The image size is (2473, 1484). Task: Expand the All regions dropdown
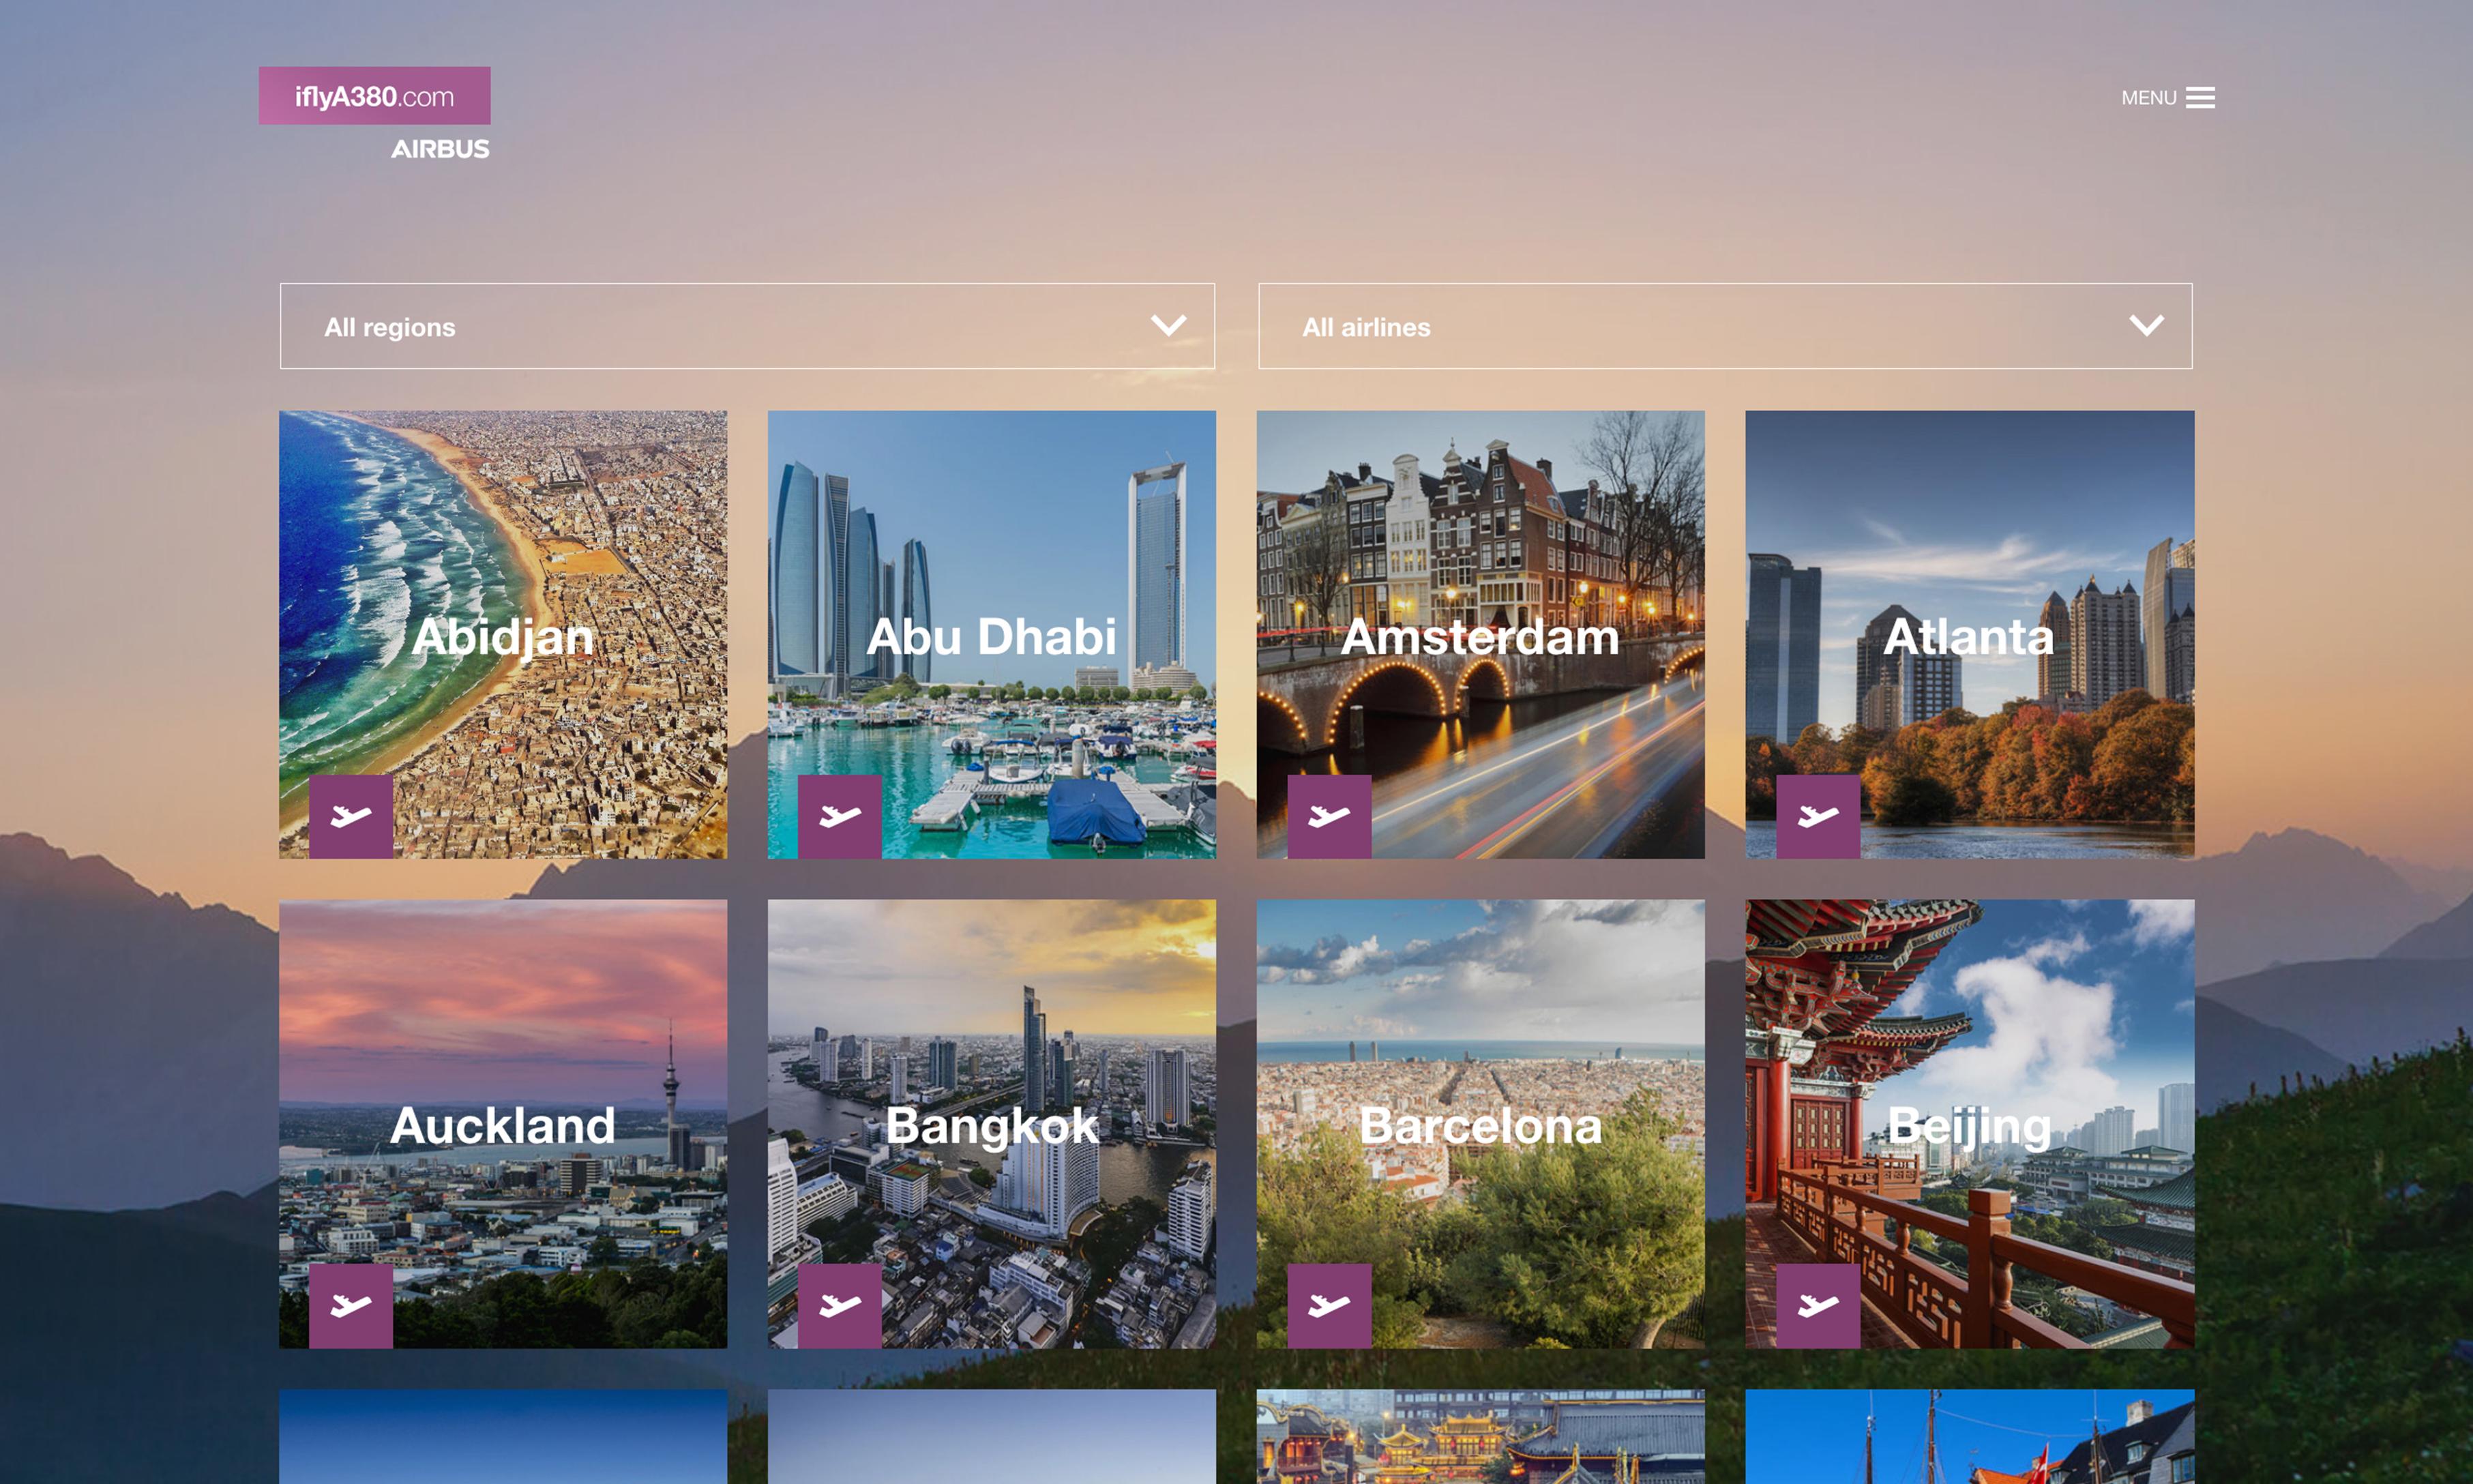point(747,326)
